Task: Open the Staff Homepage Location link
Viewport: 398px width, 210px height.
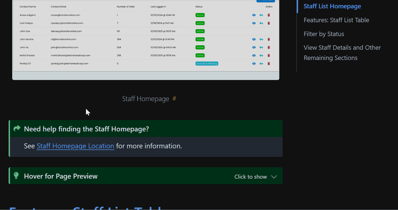Action: click(x=75, y=146)
